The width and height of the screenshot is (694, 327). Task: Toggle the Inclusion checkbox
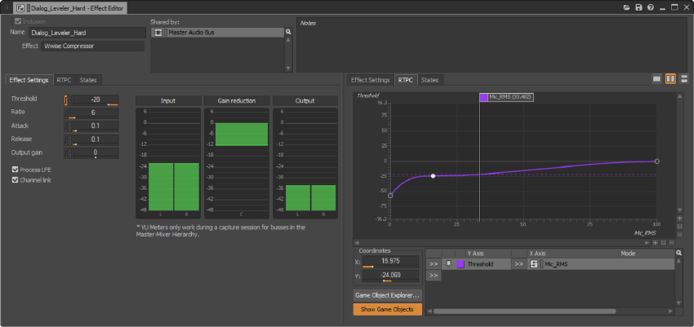pos(17,21)
